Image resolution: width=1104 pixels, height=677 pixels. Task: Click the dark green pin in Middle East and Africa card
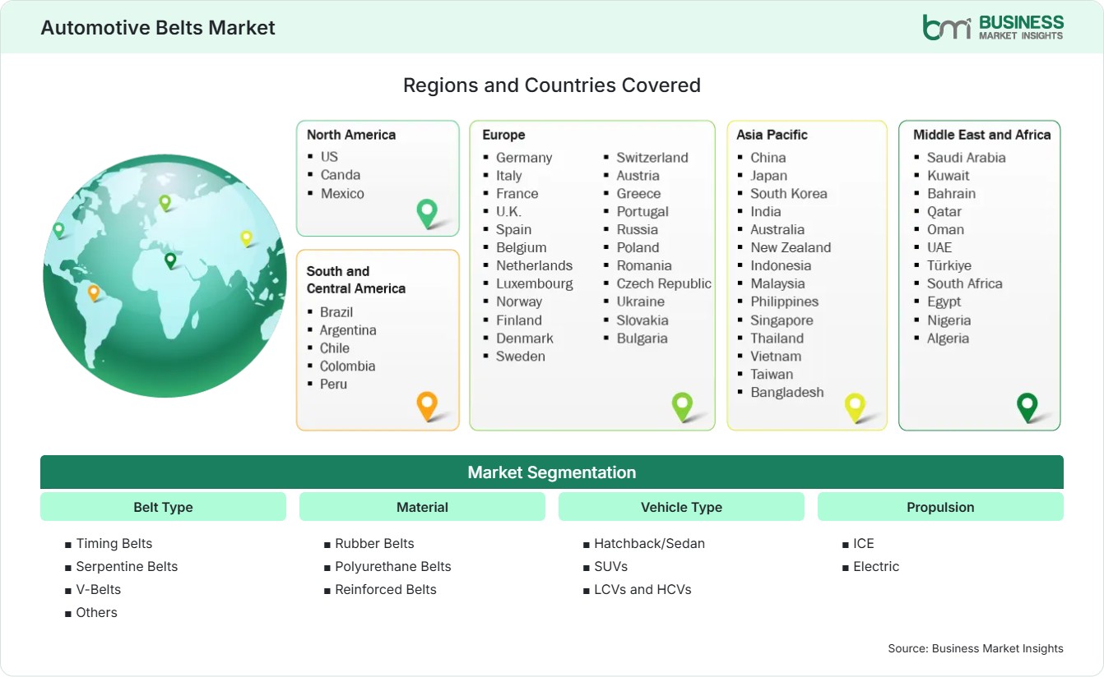[1027, 408]
